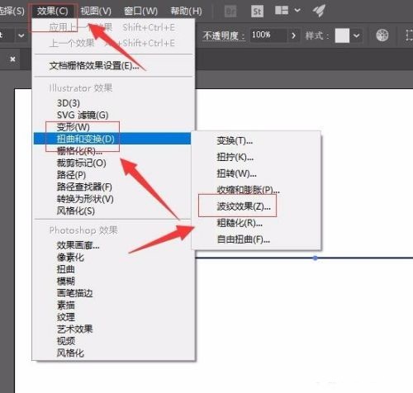Open the Photoshop 风格化 submenu at bottom
Viewport: 413px width, 393px height.
pos(114,353)
